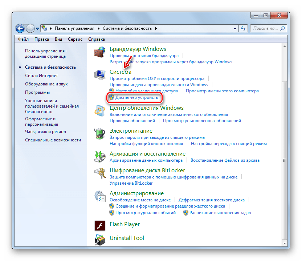Click the vertical scrollbar thumb
This screenshot has height=261, width=302.
pyautogui.click(x=285, y=160)
